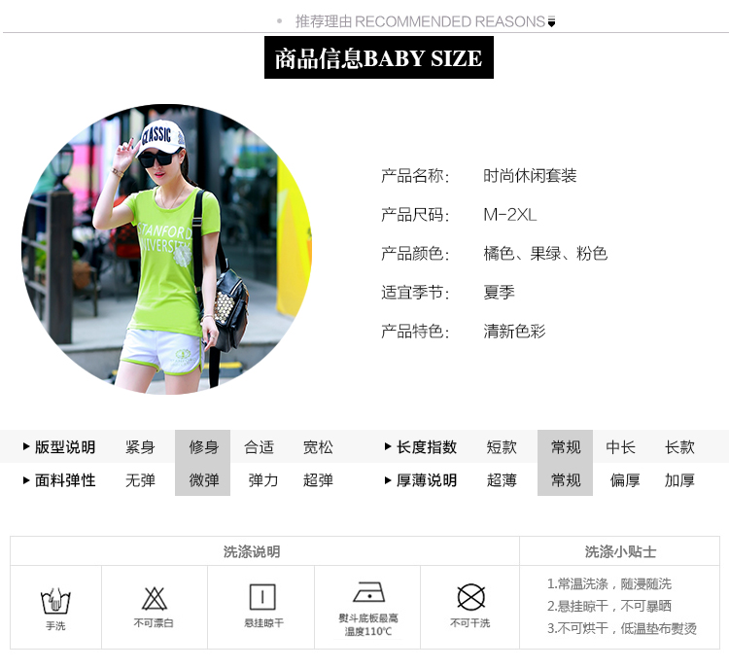Click the circular model product photo

[x=166, y=249]
